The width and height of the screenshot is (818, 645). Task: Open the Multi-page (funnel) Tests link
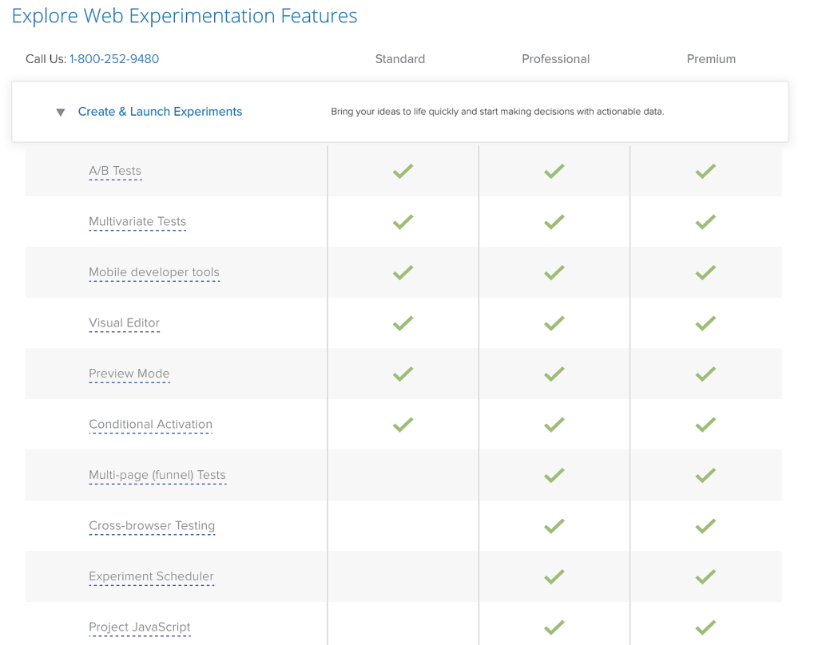[x=157, y=474]
